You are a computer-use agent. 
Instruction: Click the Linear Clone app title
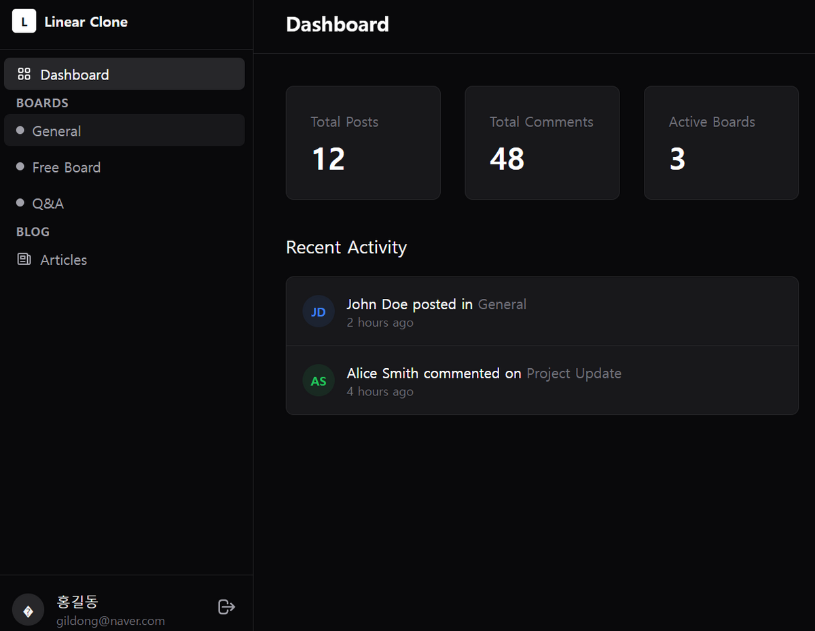[x=86, y=22]
